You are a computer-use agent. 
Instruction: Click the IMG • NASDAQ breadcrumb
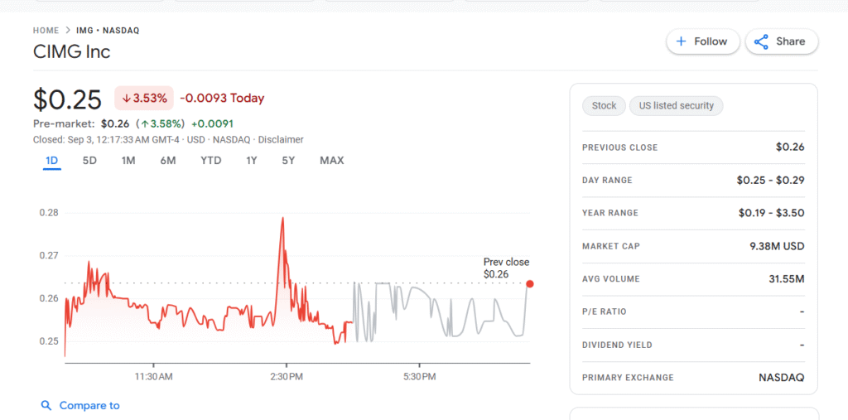(x=108, y=31)
